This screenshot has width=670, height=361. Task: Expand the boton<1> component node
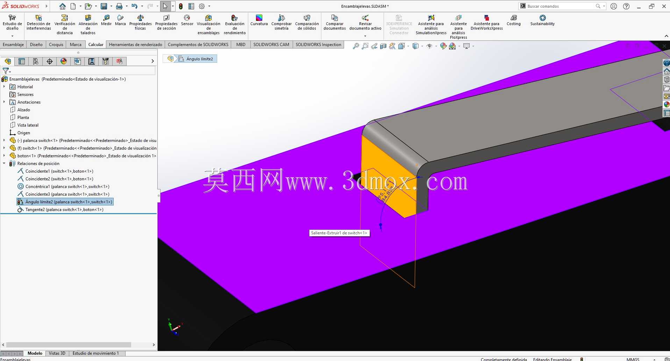point(4,156)
